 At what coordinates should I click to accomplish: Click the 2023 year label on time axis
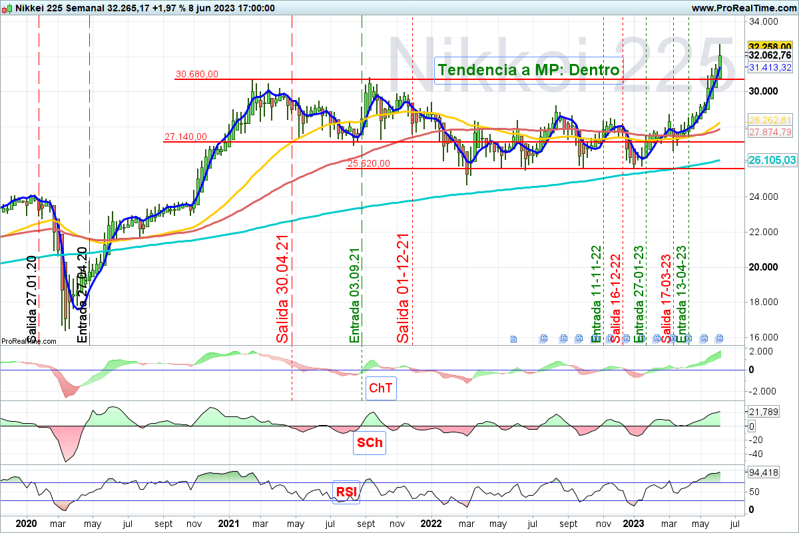pyautogui.click(x=634, y=524)
